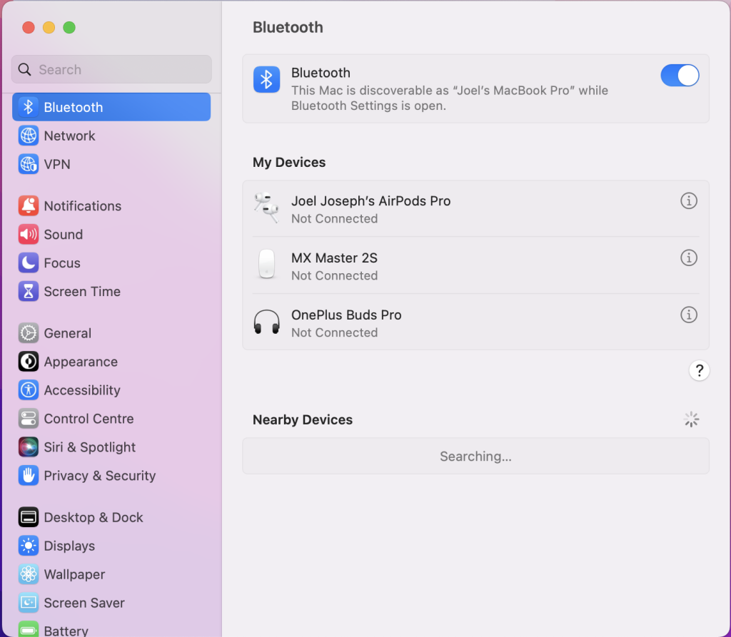Click the Screen Time label in the sidebar
The width and height of the screenshot is (731, 637).
click(82, 291)
